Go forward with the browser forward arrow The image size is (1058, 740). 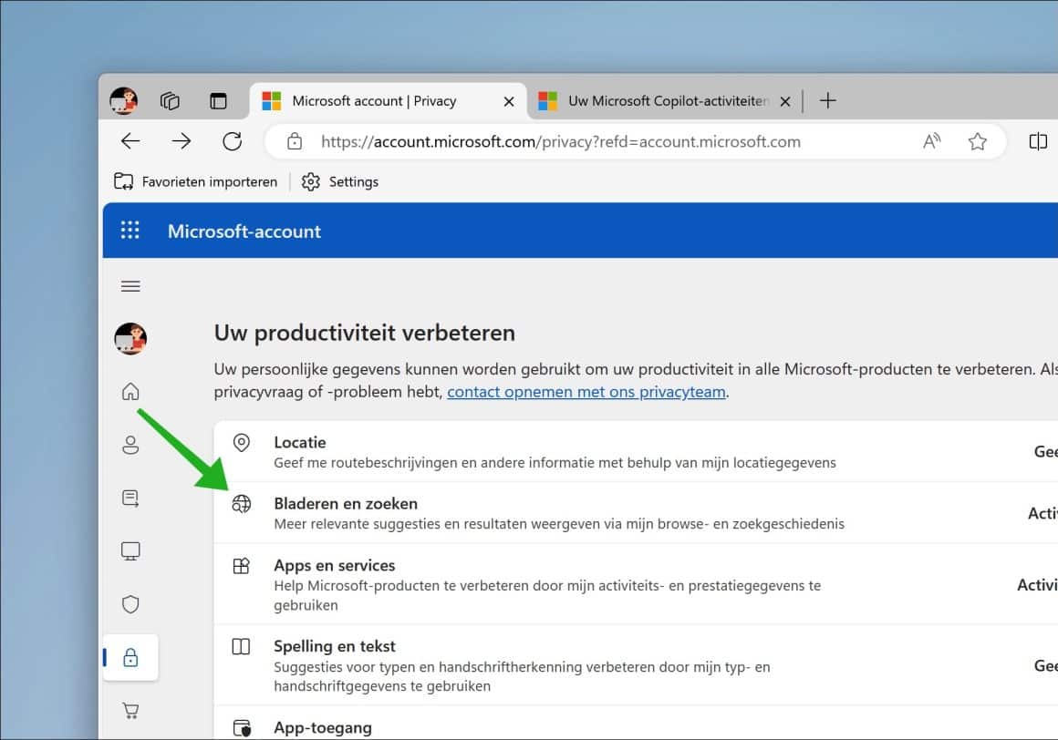[181, 141]
